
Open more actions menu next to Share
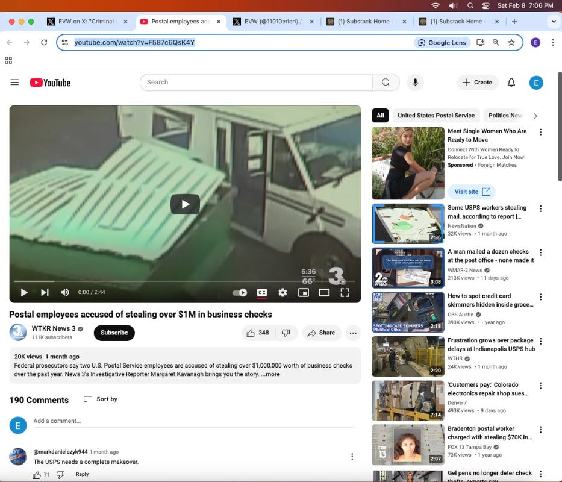point(353,333)
